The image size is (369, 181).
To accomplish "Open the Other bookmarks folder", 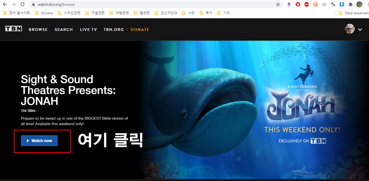I will point(354,13).
